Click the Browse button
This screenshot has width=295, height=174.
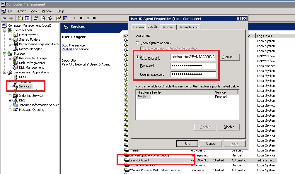tap(229, 57)
